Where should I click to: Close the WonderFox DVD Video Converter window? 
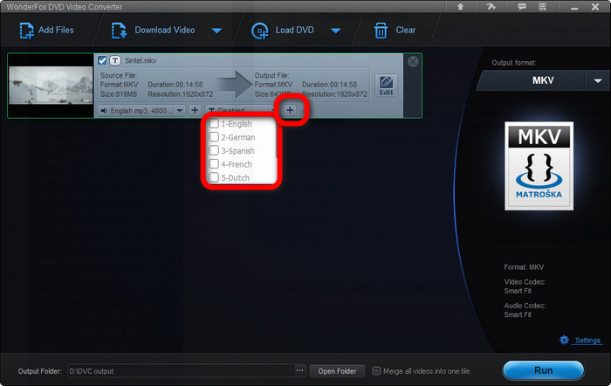[x=595, y=7]
